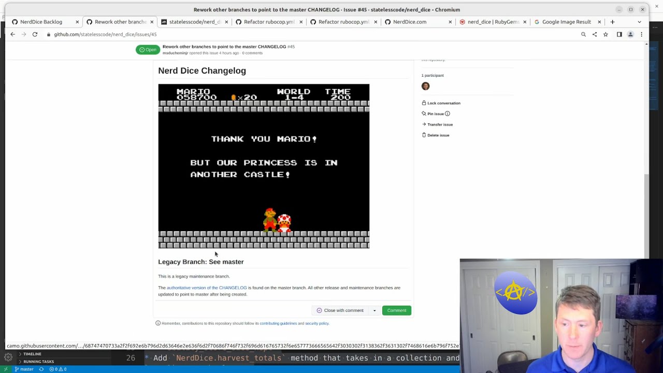Open errors and warnings count in status bar
663x373 pixels.
[x=57, y=369]
